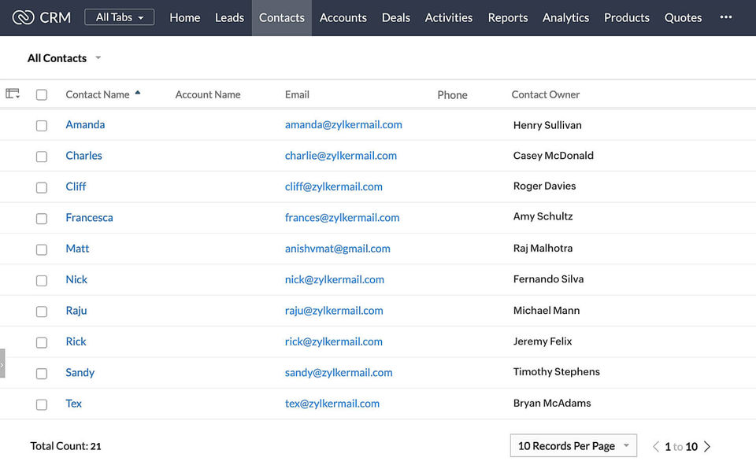Open the Quotes tab
Screen dimensions: 756x472
tap(683, 17)
